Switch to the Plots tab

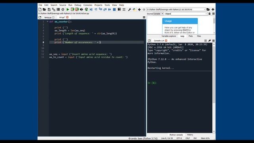(x=190, y=36)
